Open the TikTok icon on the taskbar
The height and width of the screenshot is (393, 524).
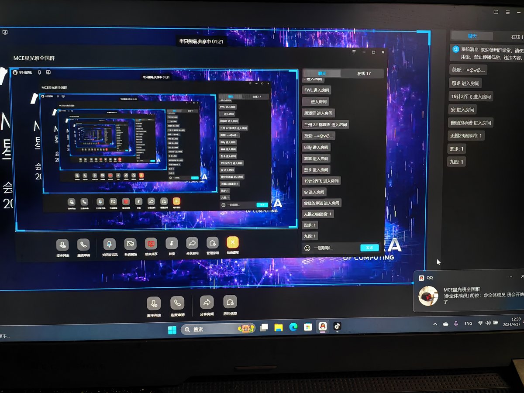click(x=337, y=326)
